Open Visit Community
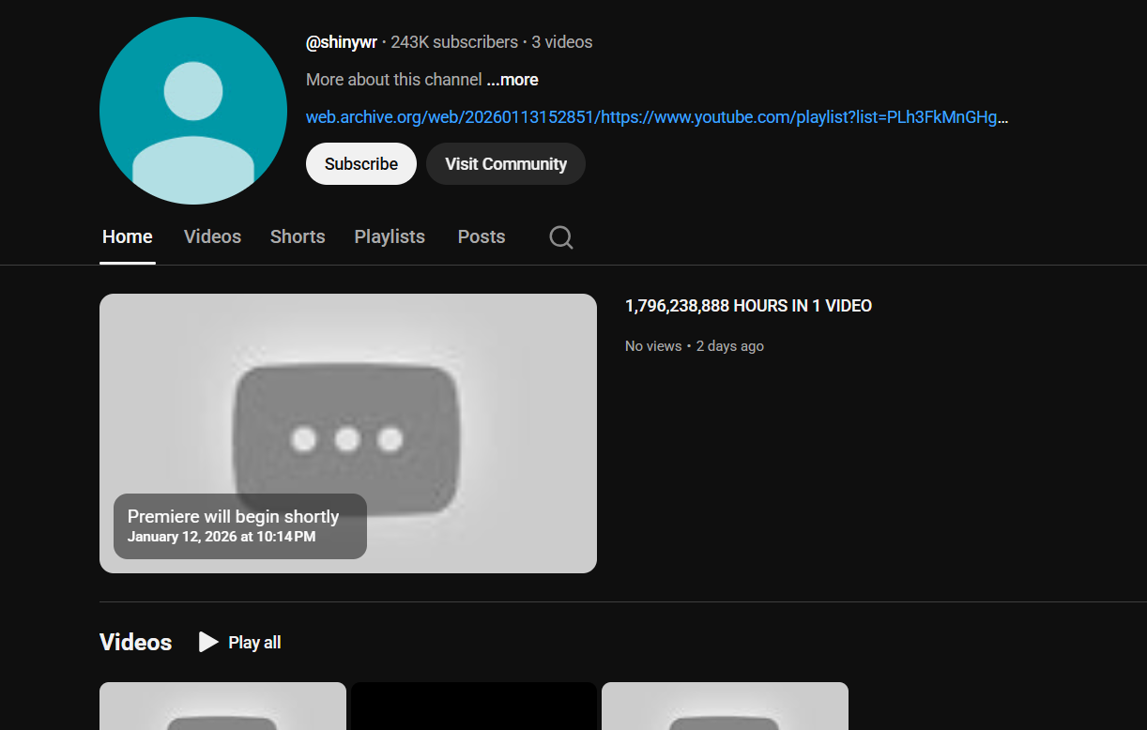Screen dimensions: 1147x730 click(505, 163)
